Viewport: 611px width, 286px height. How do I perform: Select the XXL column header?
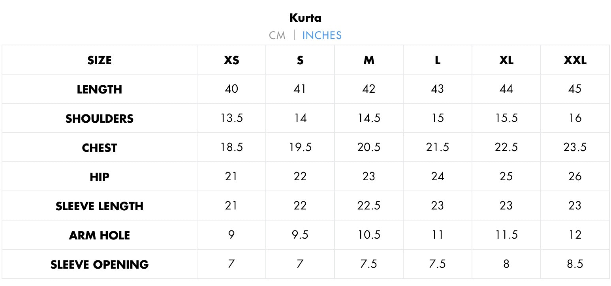pyautogui.click(x=575, y=60)
